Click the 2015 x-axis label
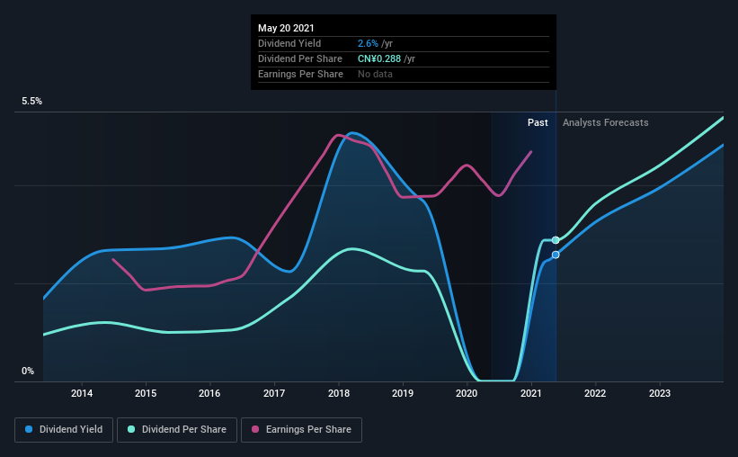The width and height of the screenshot is (738, 457). (x=146, y=393)
